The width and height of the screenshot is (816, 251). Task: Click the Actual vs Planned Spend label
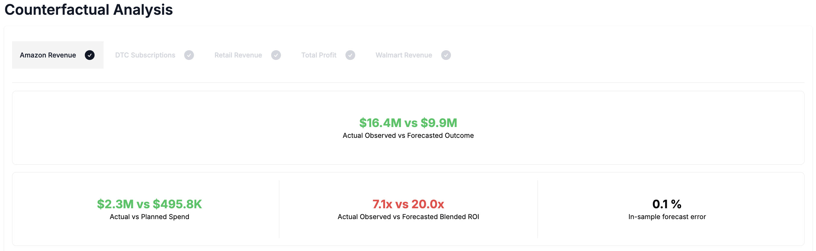coord(149,217)
